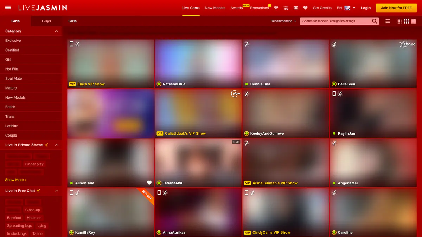Open the Awards menu item

pyautogui.click(x=237, y=8)
